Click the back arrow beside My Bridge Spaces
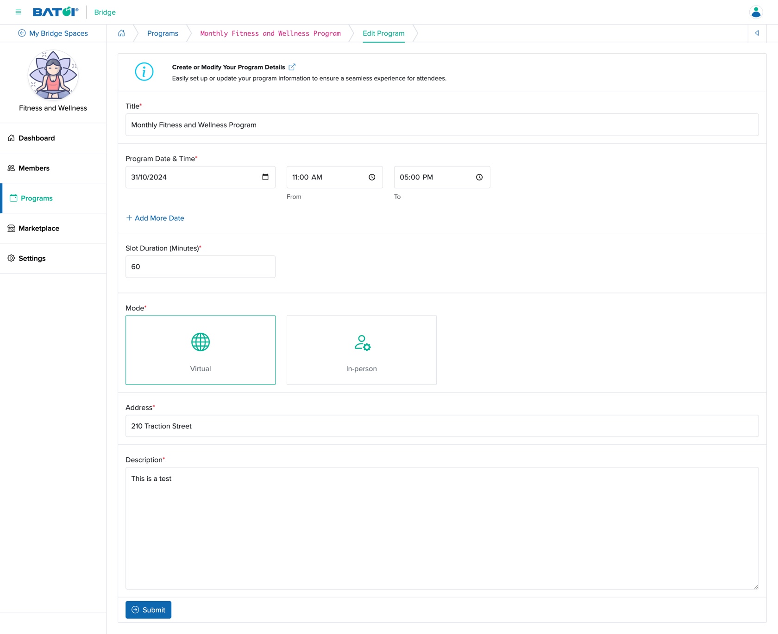The height and width of the screenshot is (634, 778). click(22, 33)
